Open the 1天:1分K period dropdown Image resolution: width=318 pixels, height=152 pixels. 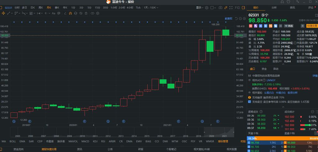pyautogui.click(x=151, y=8)
